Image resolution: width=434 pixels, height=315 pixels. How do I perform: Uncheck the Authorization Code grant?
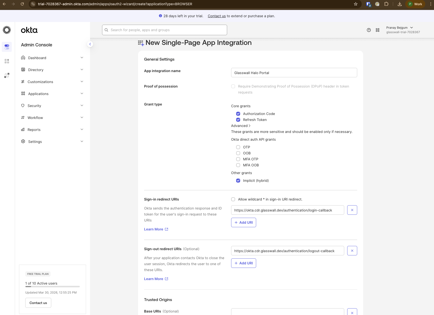click(x=238, y=114)
